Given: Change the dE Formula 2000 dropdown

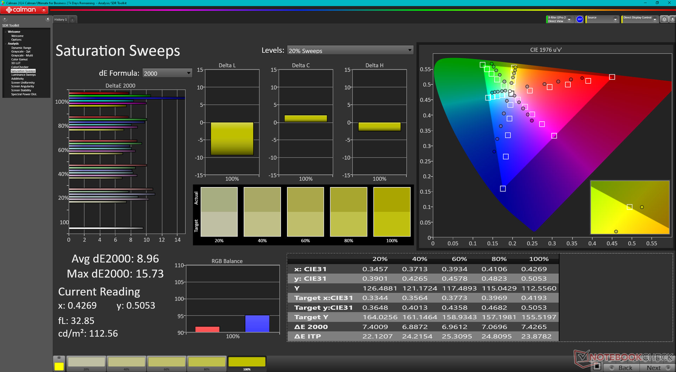Looking at the screenshot, I should 167,73.
